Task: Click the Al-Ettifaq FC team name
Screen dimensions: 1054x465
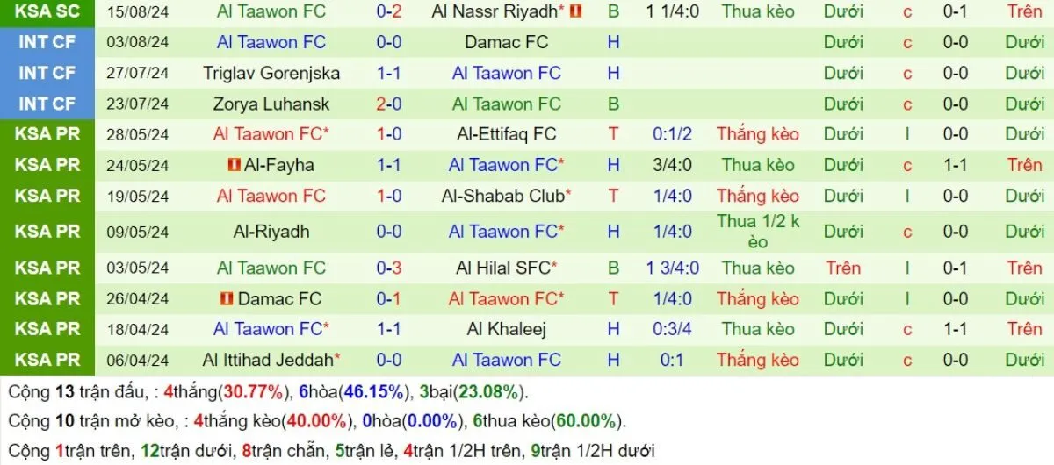Action: (506, 134)
